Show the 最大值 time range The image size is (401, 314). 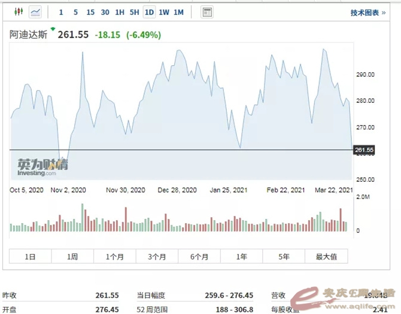coord(326,256)
